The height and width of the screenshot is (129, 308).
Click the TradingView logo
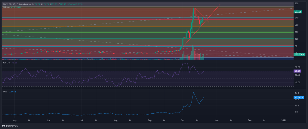coord(10,126)
